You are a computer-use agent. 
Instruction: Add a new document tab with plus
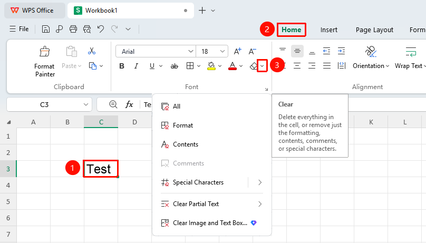(202, 11)
